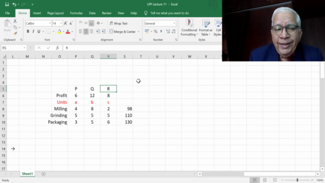The height and width of the screenshot is (183, 325).
Task: Open Clipboard group dialog launcher
Action: 21,40
